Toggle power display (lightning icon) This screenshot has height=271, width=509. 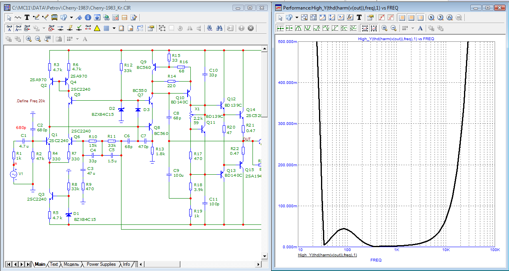(x=70, y=28)
